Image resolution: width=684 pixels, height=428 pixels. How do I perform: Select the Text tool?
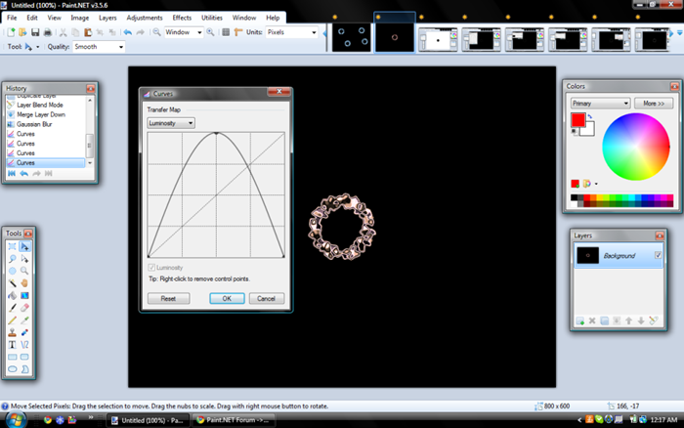pyautogui.click(x=12, y=345)
